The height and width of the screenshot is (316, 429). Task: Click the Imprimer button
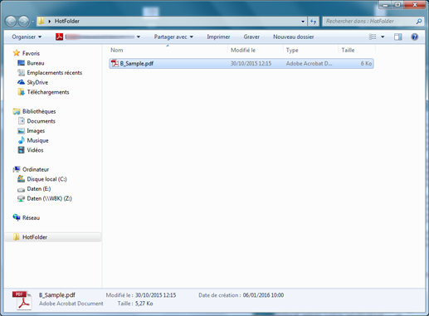pos(218,36)
